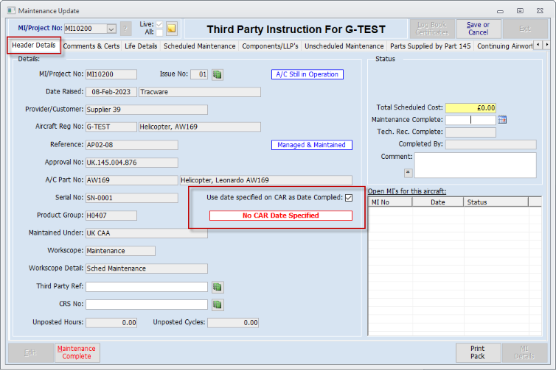Click the question mark help button

tap(125, 29)
